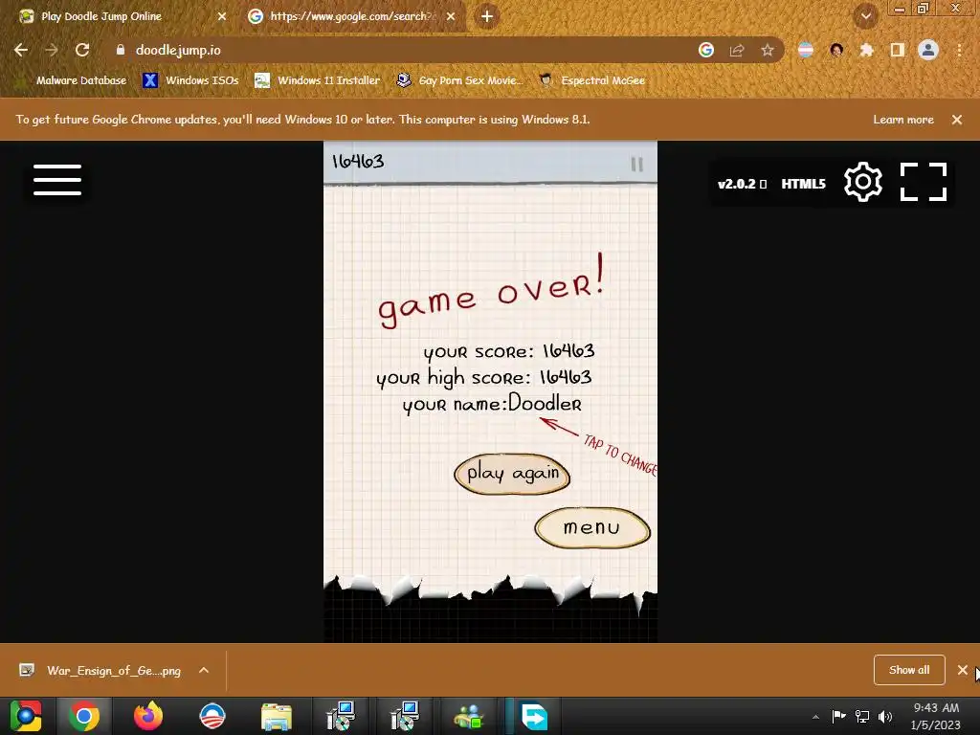Viewport: 980px width, 735px height.
Task: Click the browser forward arrow
Action: pyautogui.click(x=52, y=50)
